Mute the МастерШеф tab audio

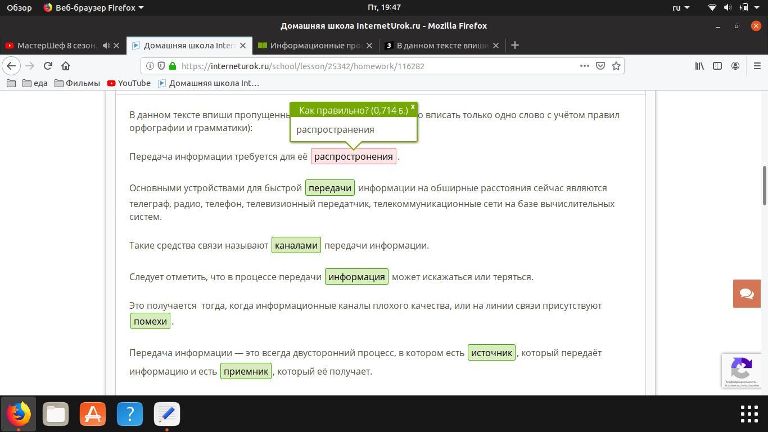pos(106,46)
